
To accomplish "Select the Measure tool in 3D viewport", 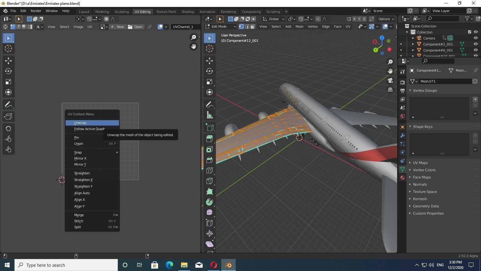I will click(x=210, y=115).
